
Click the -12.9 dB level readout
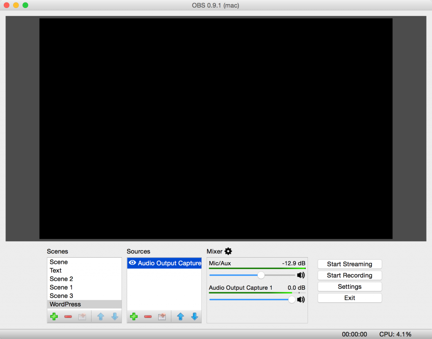point(294,263)
